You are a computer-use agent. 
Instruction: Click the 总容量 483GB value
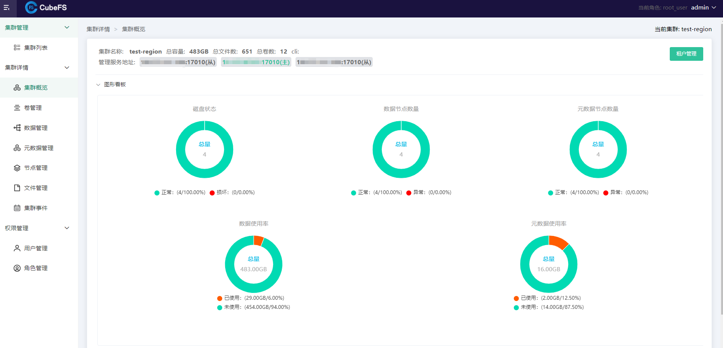click(x=199, y=52)
